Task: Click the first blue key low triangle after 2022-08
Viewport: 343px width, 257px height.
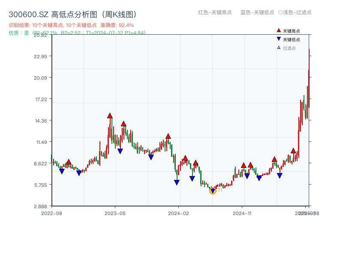Action: 62,171
